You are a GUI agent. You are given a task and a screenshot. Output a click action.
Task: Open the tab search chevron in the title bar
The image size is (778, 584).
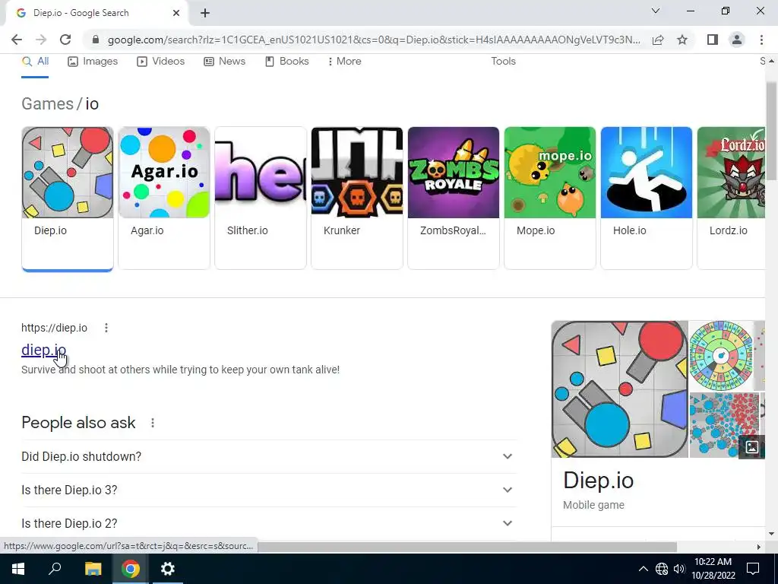pyautogui.click(x=656, y=11)
